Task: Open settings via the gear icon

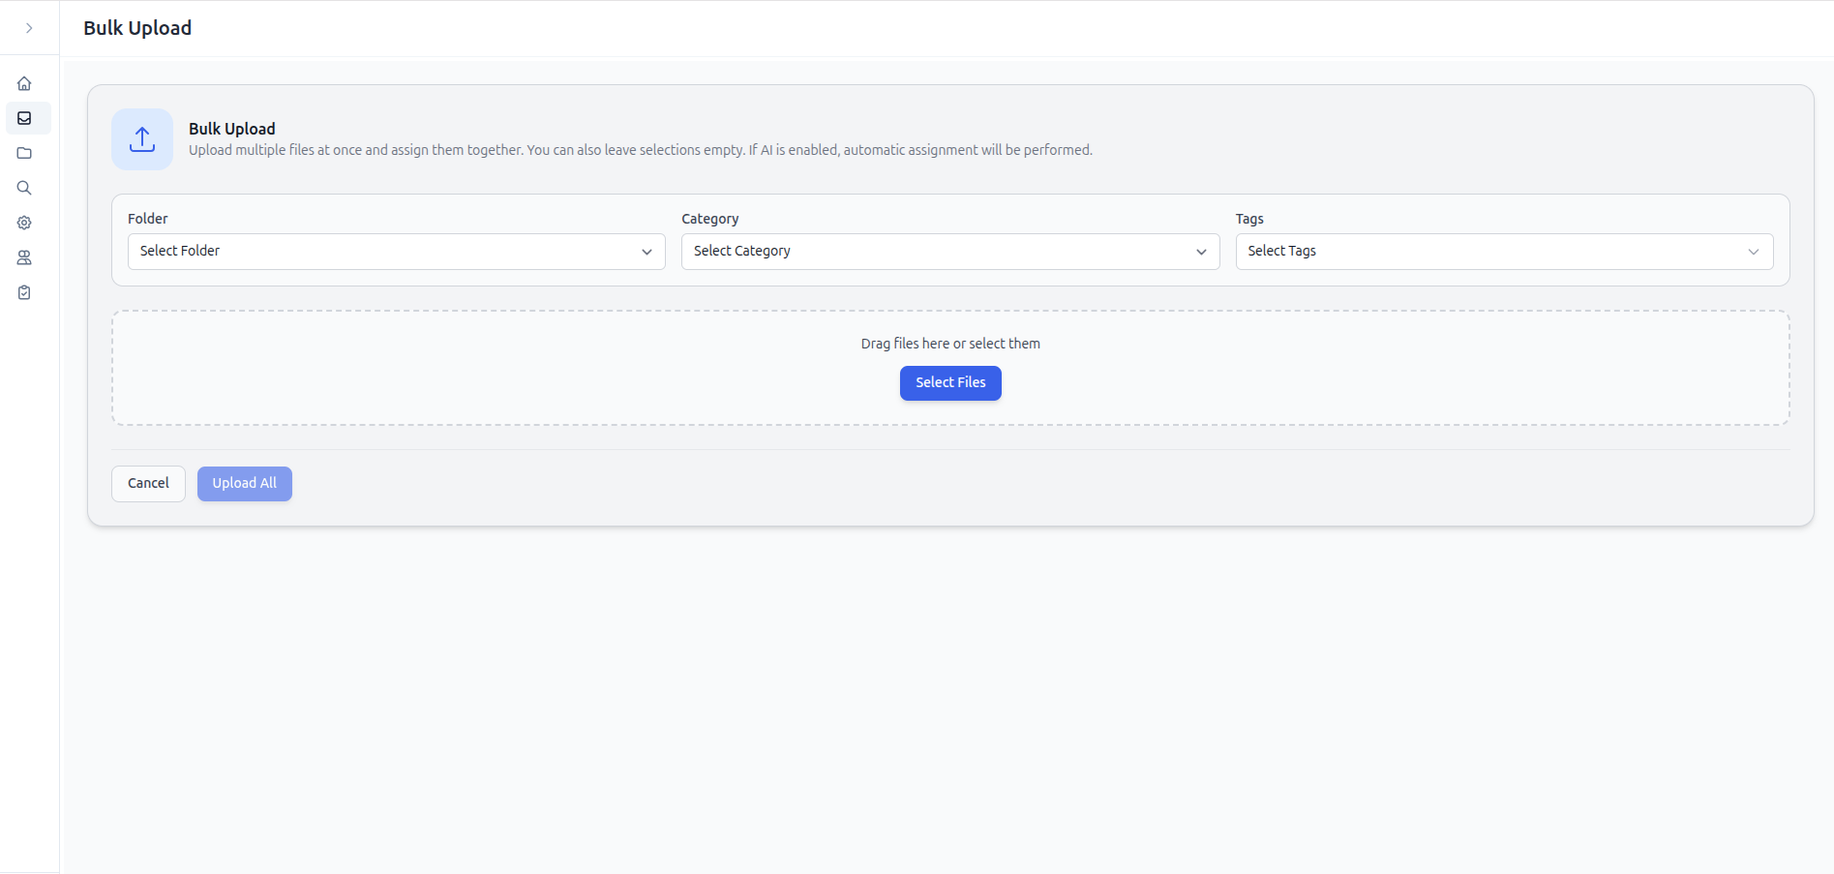Action: click(24, 223)
